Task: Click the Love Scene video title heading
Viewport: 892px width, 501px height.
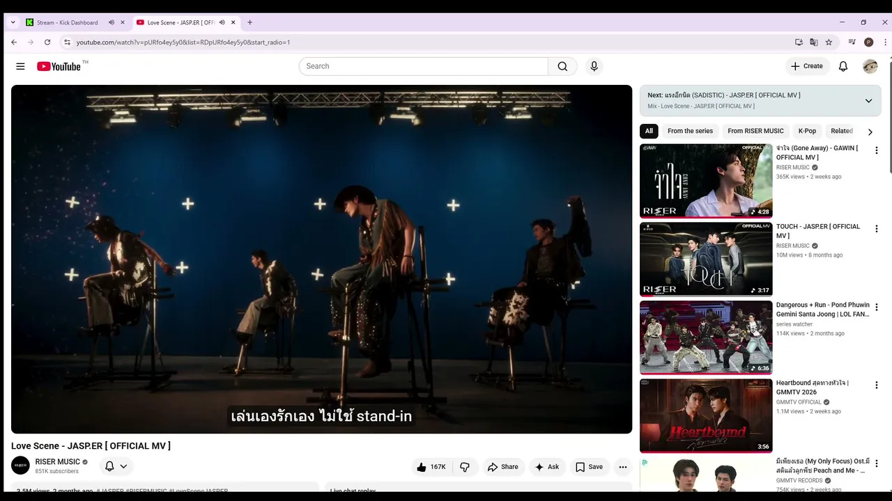Action: tap(91, 446)
